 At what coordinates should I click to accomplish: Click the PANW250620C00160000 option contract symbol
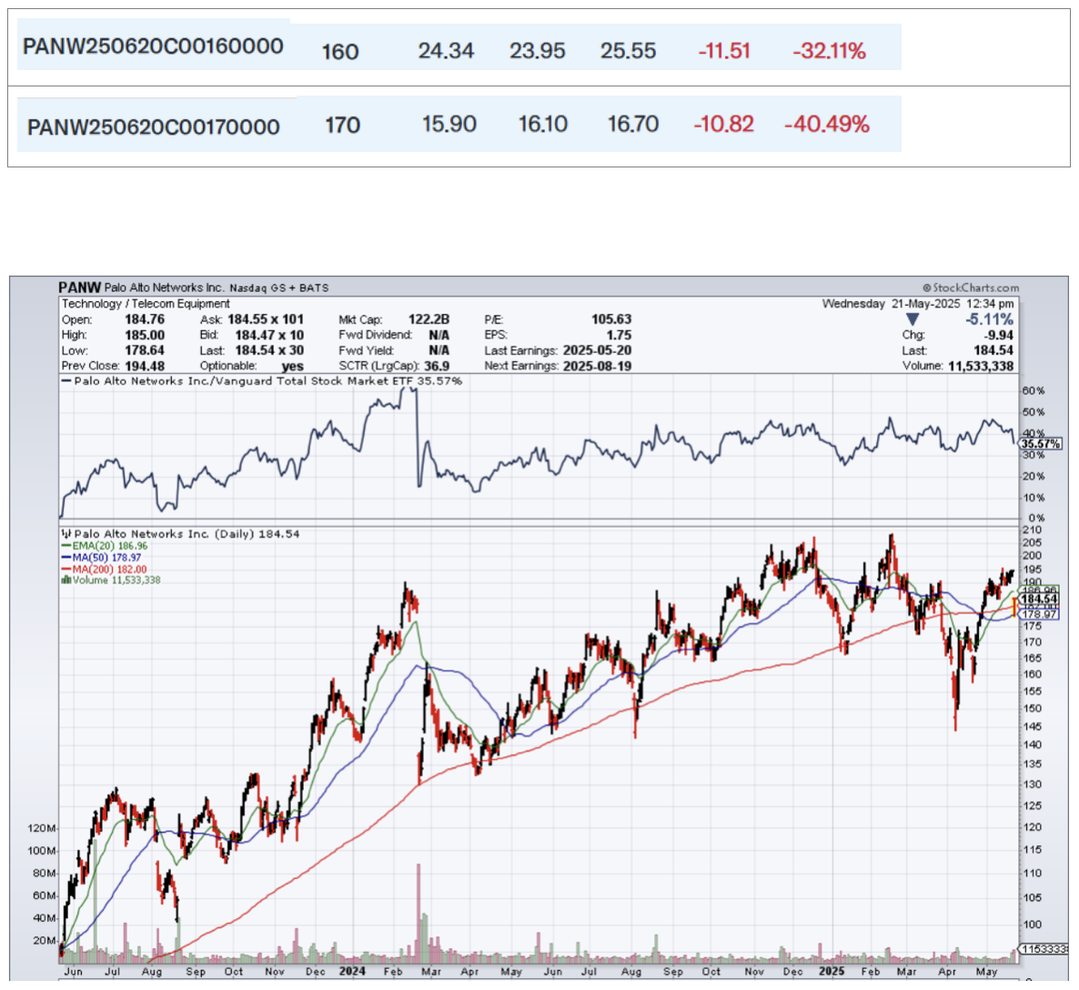point(153,46)
